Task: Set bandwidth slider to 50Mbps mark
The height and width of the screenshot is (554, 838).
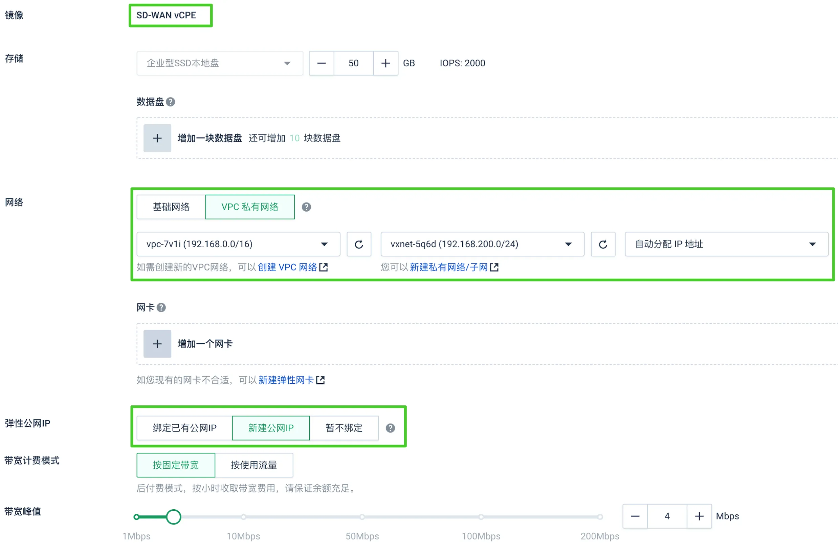Action: (362, 517)
